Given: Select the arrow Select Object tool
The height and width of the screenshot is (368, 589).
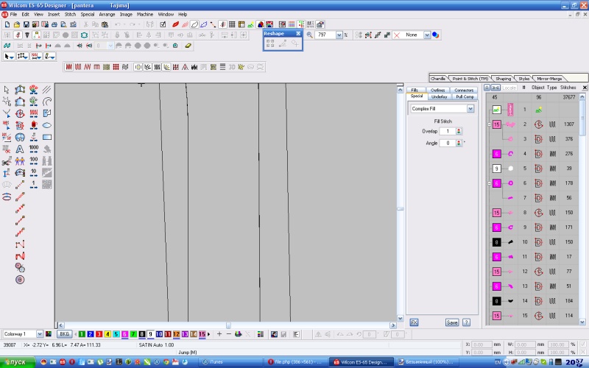Looking at the screenshot, I should tap(7, 90).
